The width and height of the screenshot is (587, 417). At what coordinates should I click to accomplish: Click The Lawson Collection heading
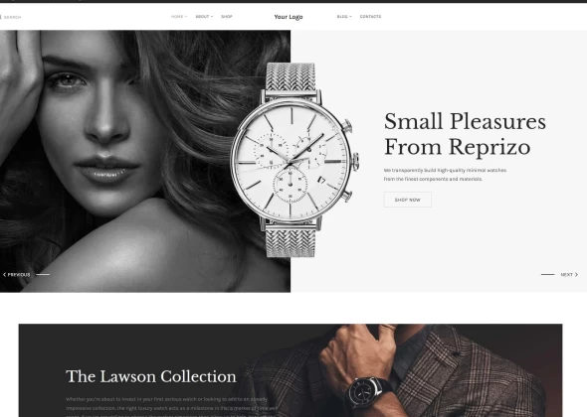(151, 376)
